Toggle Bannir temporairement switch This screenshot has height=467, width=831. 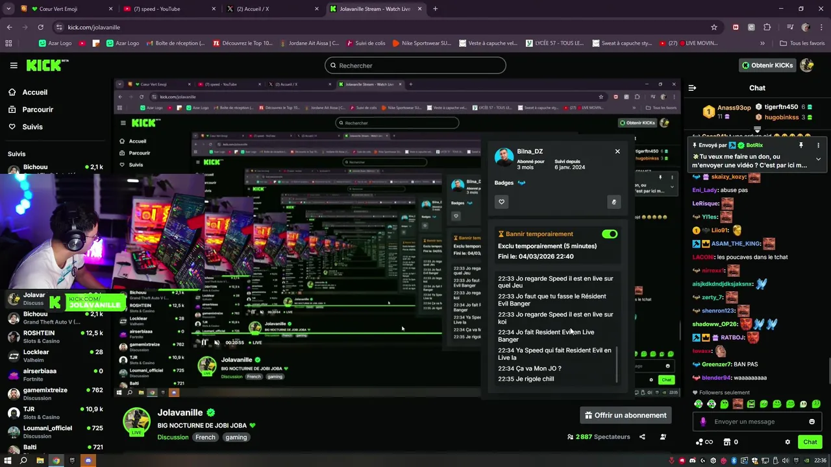[610, 234]
